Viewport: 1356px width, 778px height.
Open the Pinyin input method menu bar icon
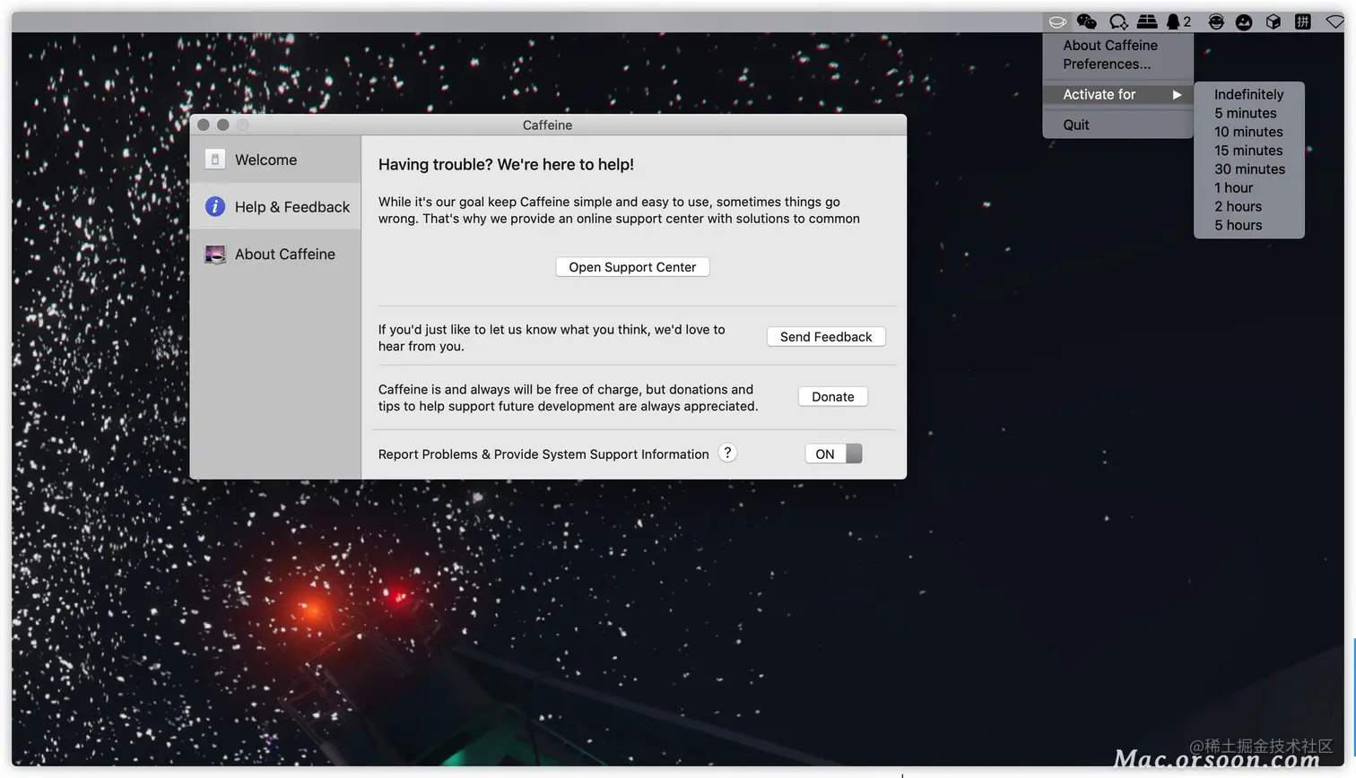point(1303,22)
